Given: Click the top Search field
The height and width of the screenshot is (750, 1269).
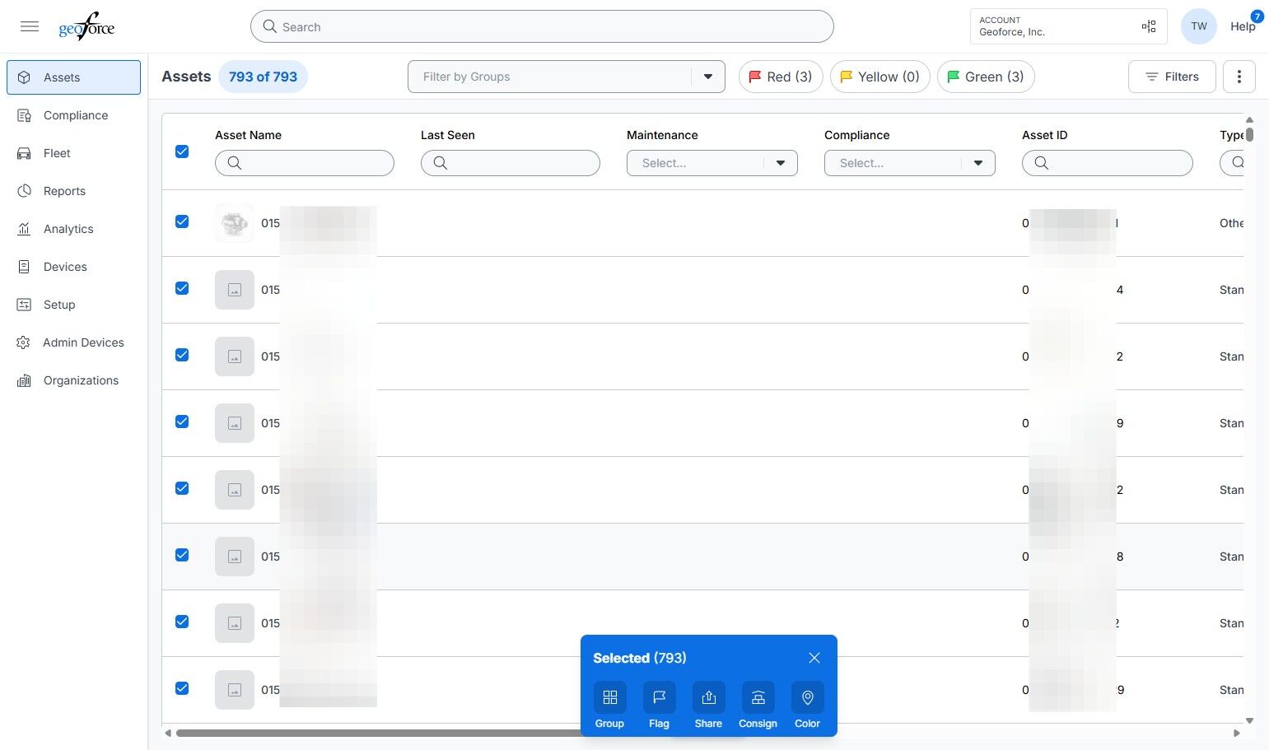Looking at the screenshot, I should 542,26.
